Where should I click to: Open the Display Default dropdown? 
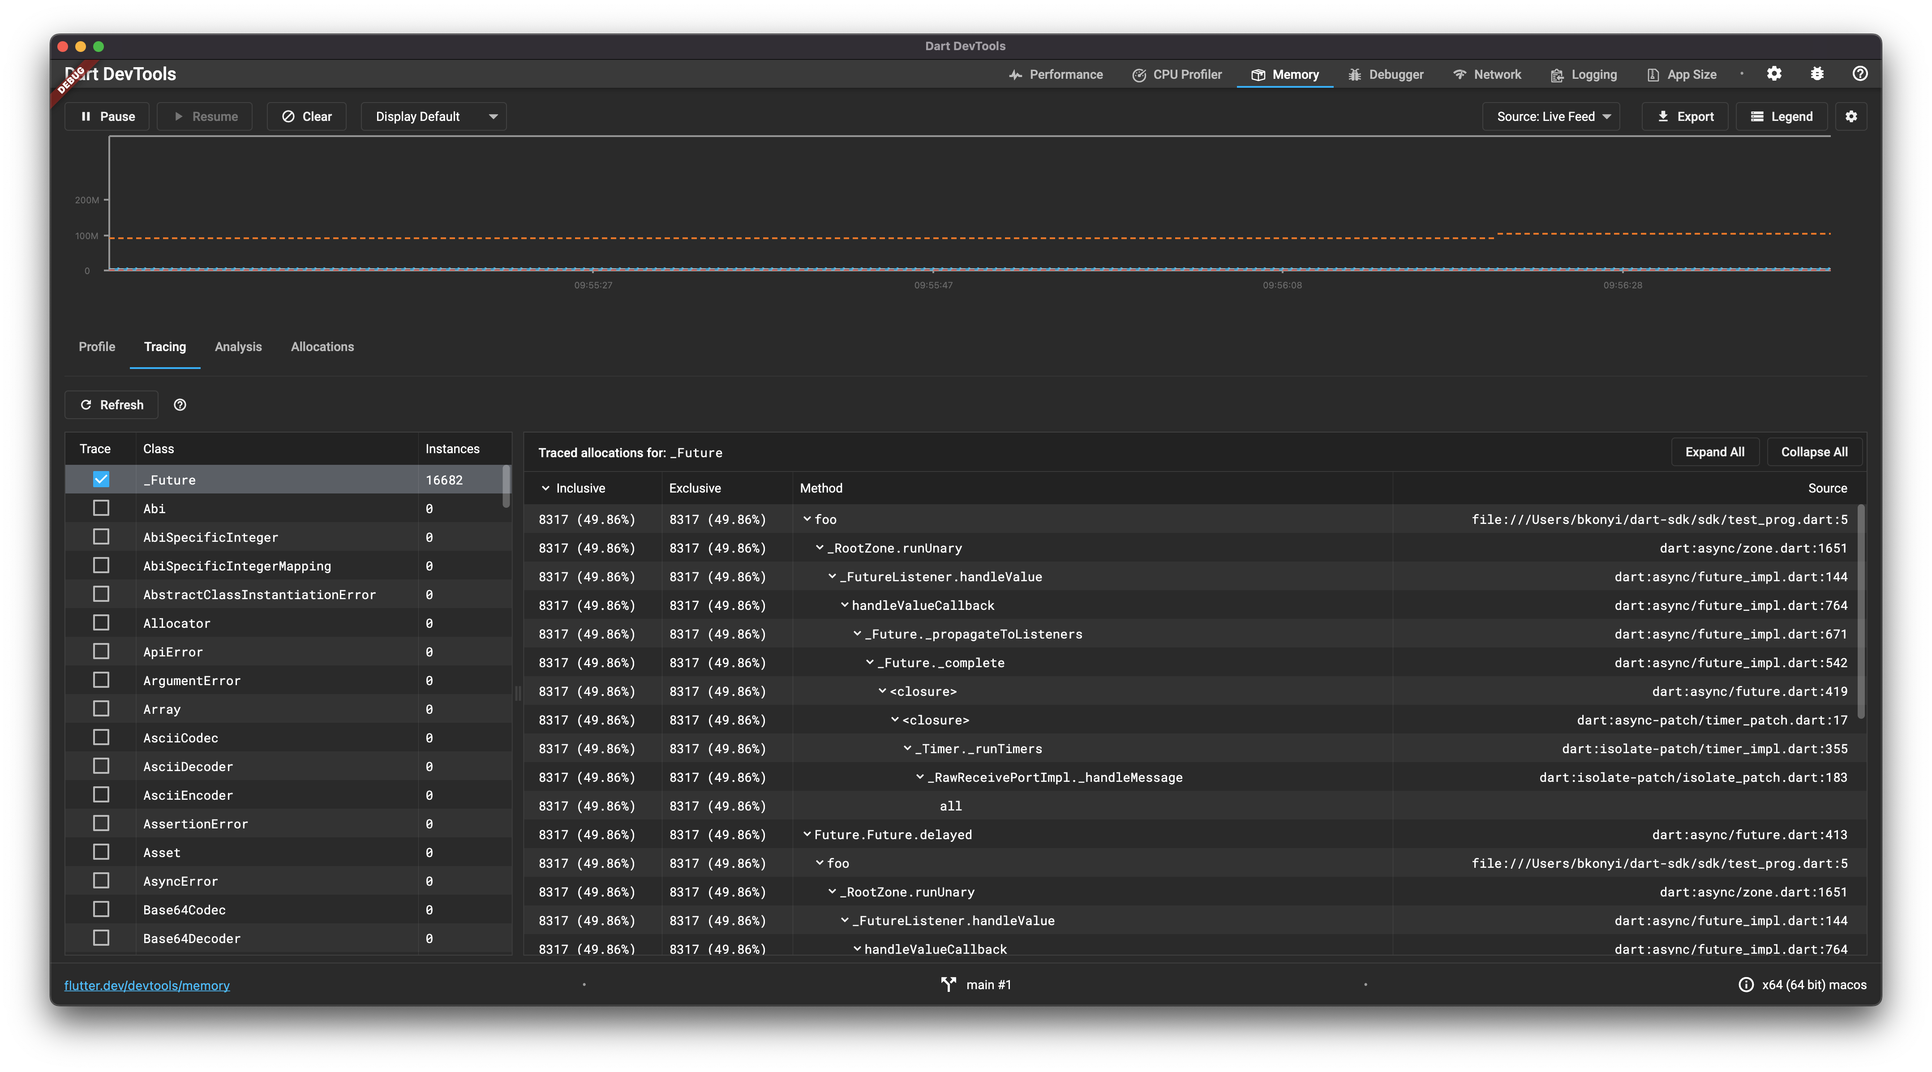click(x=434, y=116)
